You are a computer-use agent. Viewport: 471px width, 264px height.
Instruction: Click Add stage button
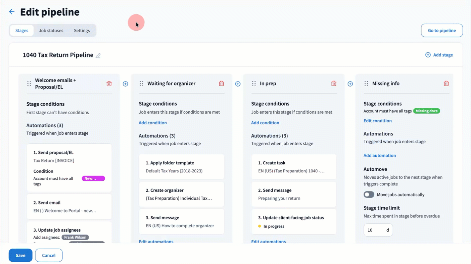[x=439, y=55]
